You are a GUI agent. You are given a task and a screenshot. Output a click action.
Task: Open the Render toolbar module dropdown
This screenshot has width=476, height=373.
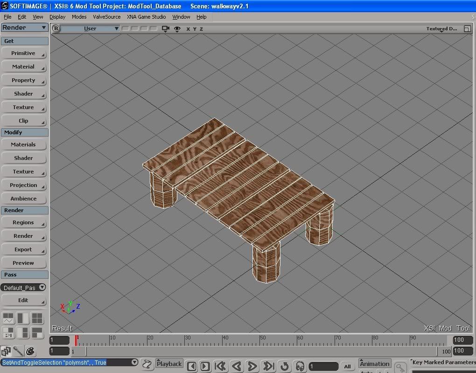24,28
